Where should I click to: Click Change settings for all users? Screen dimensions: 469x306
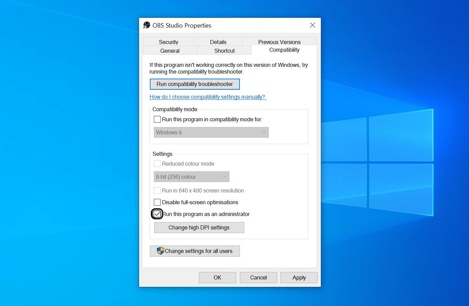click(195, 251)
